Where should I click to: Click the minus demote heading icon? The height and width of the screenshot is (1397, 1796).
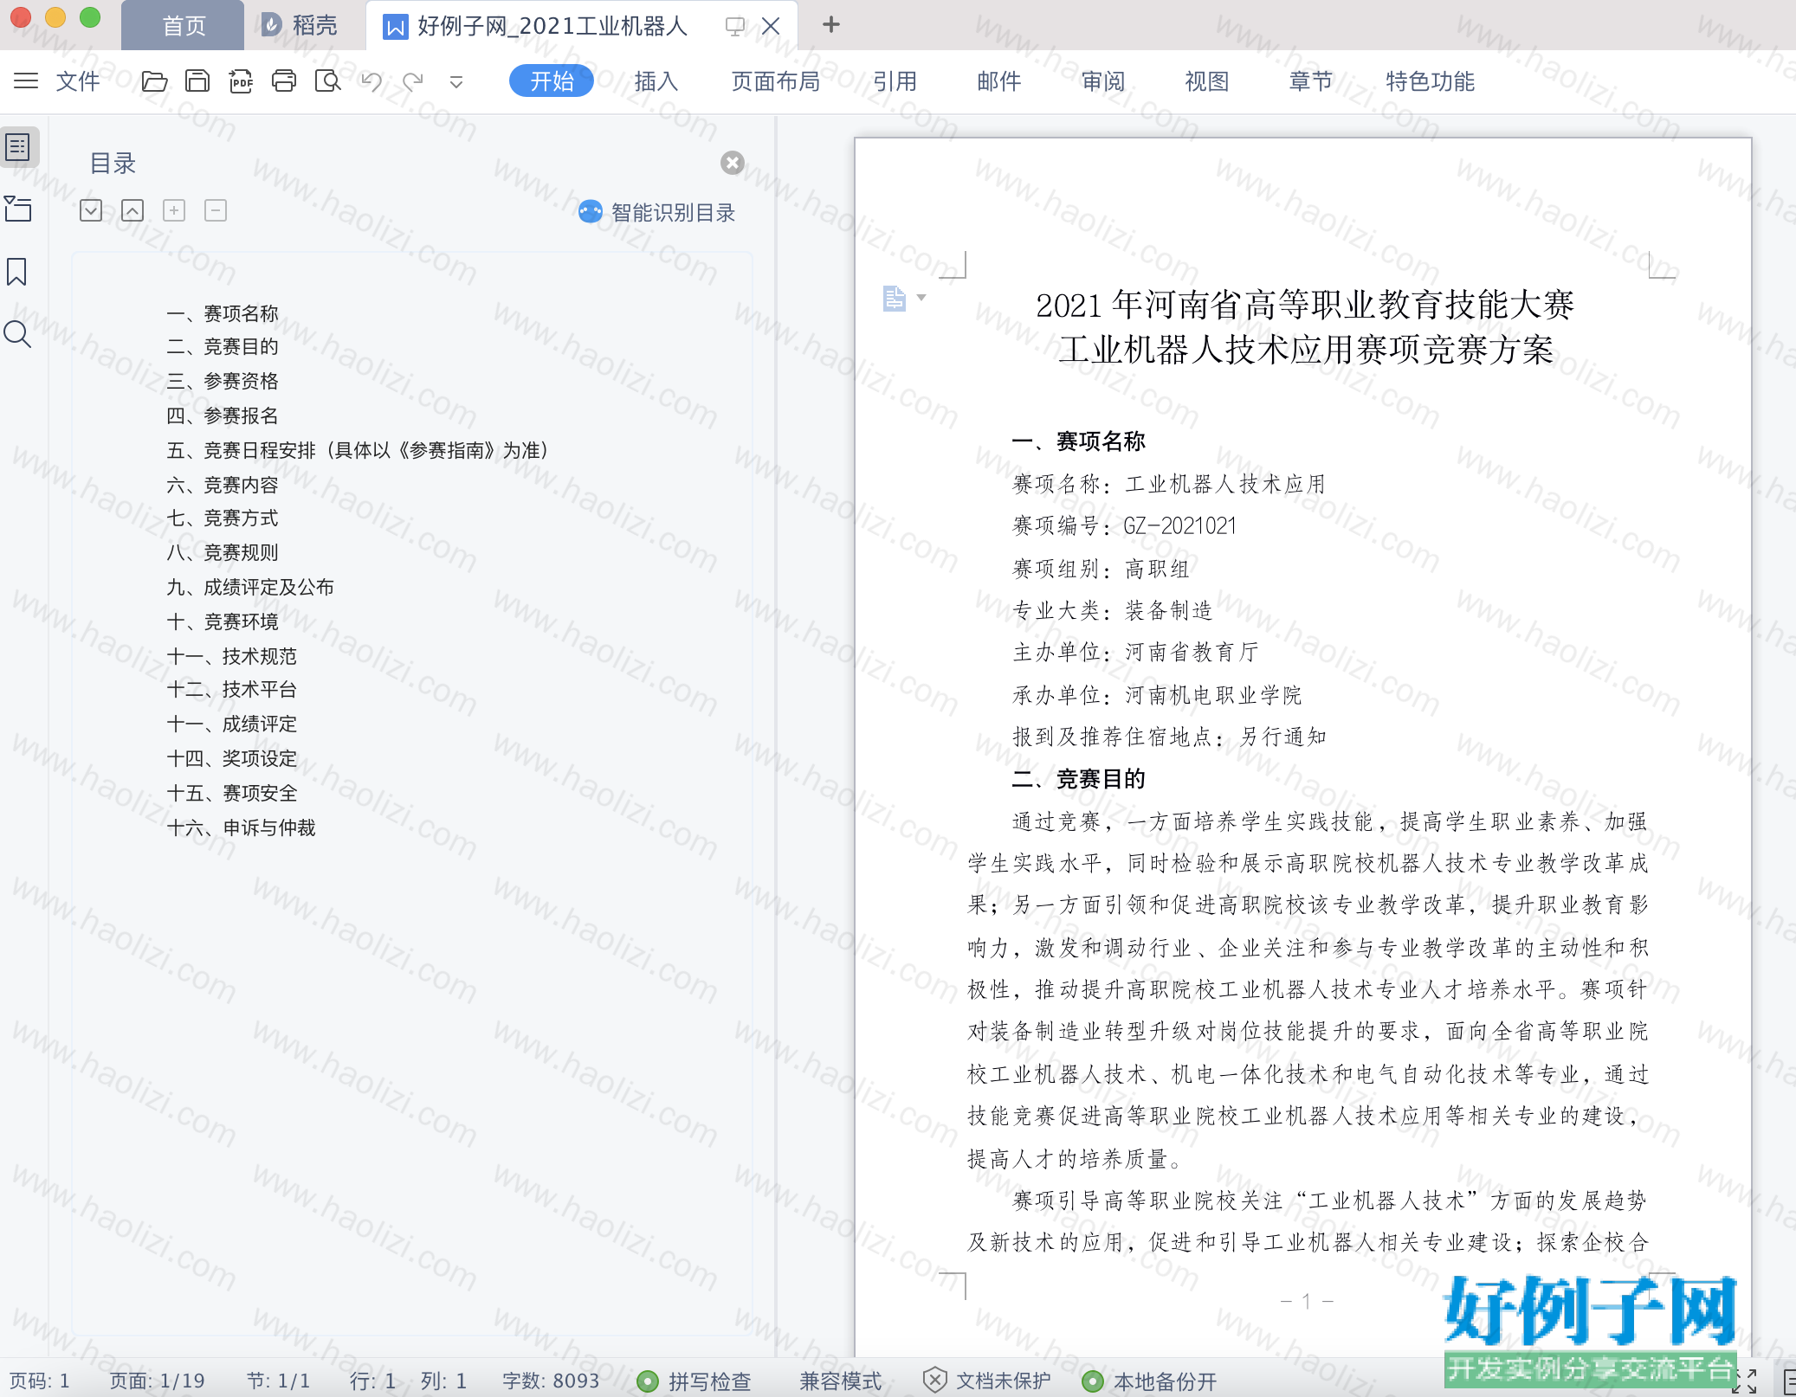pos(216,210)
